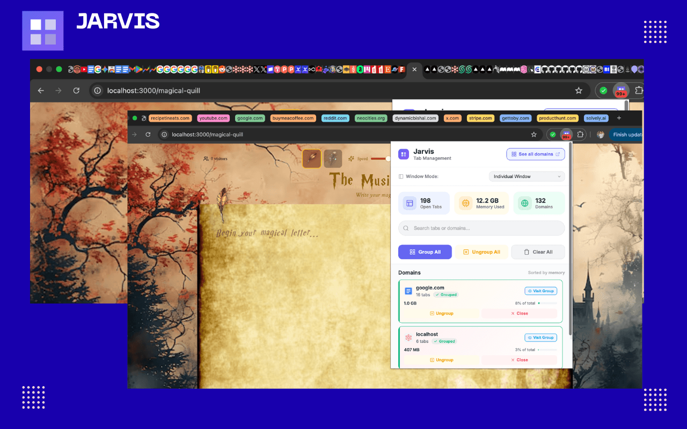Open Extensions puzzle icon in front window
Viewport: 687px width, 429px height.
click(x=581, y=135)
